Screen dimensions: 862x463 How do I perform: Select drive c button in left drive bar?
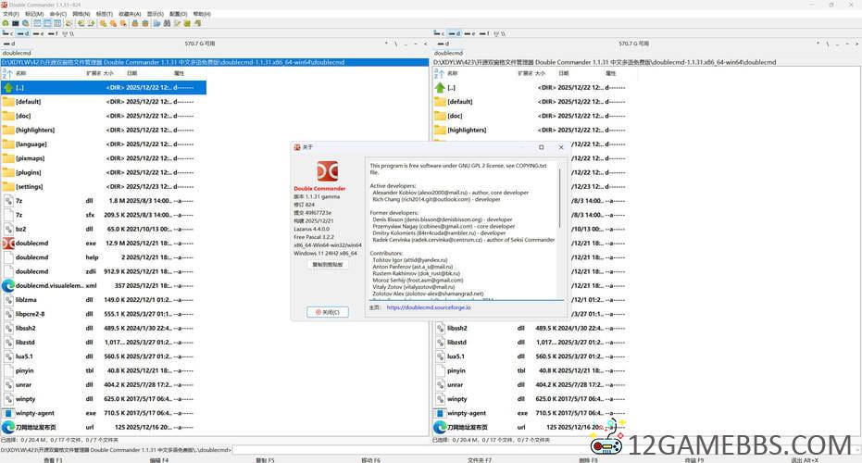pyautogui.click(x=8, y=33)
